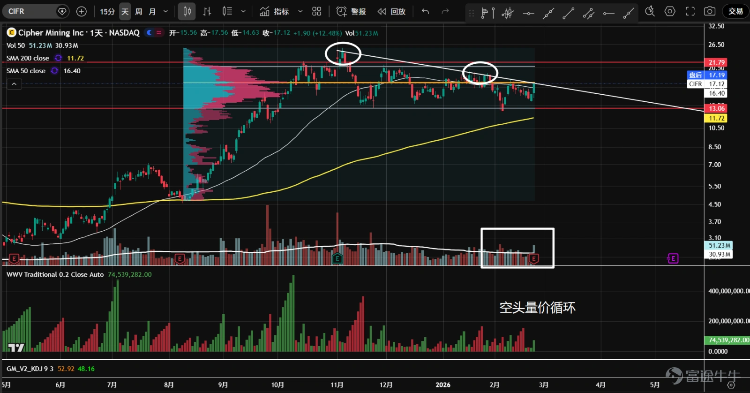
Task: Expand the indicators favorites dropdown arrow
Action: click(300, 11)
